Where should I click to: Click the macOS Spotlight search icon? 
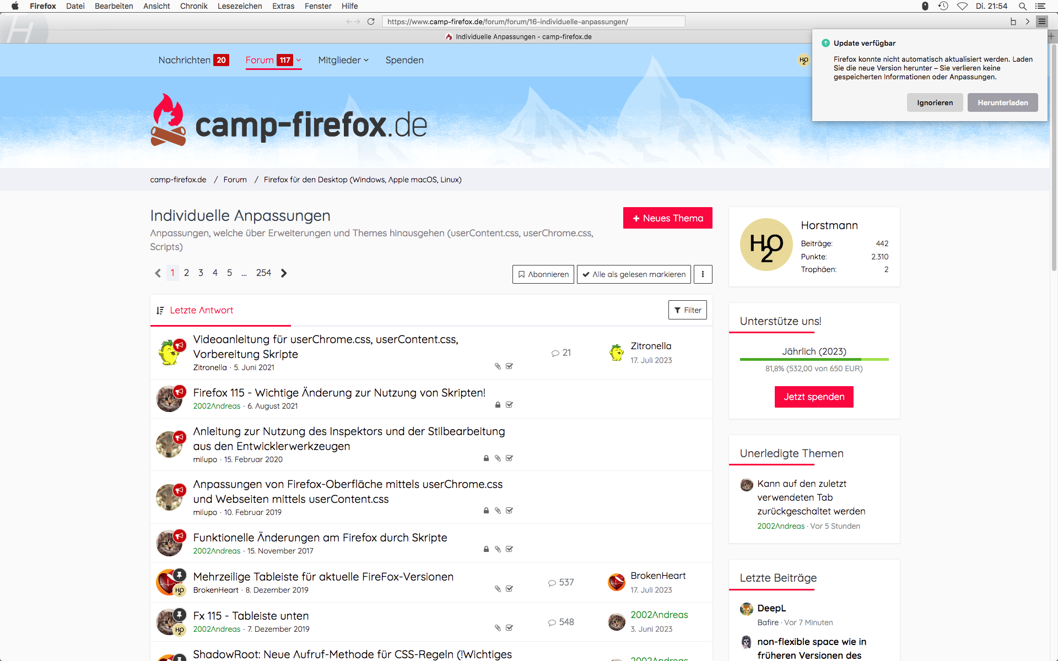(x=1022, y=6)
